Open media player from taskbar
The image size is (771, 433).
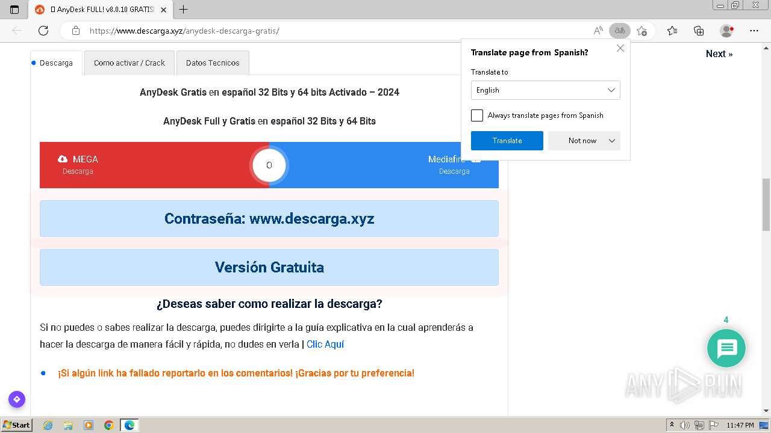pos(89,425)
